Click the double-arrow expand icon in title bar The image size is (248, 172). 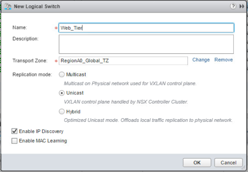242,6
